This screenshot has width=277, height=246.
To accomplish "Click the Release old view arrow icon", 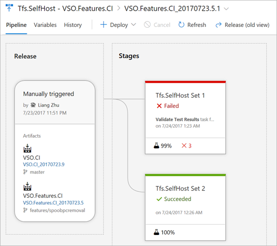I will coord(218,25).
